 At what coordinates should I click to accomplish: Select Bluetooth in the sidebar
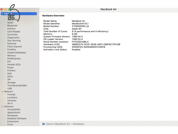pos(12,26)
